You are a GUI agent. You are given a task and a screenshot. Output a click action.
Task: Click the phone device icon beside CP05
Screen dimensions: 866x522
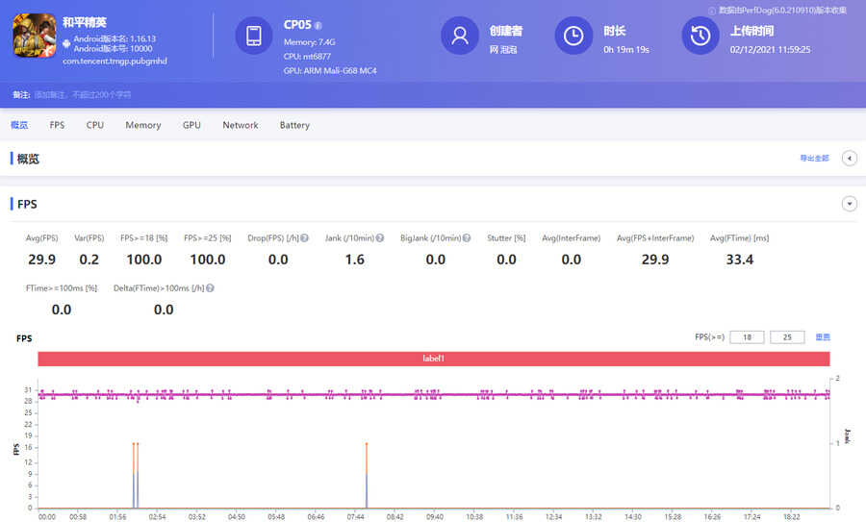[254, 36]
